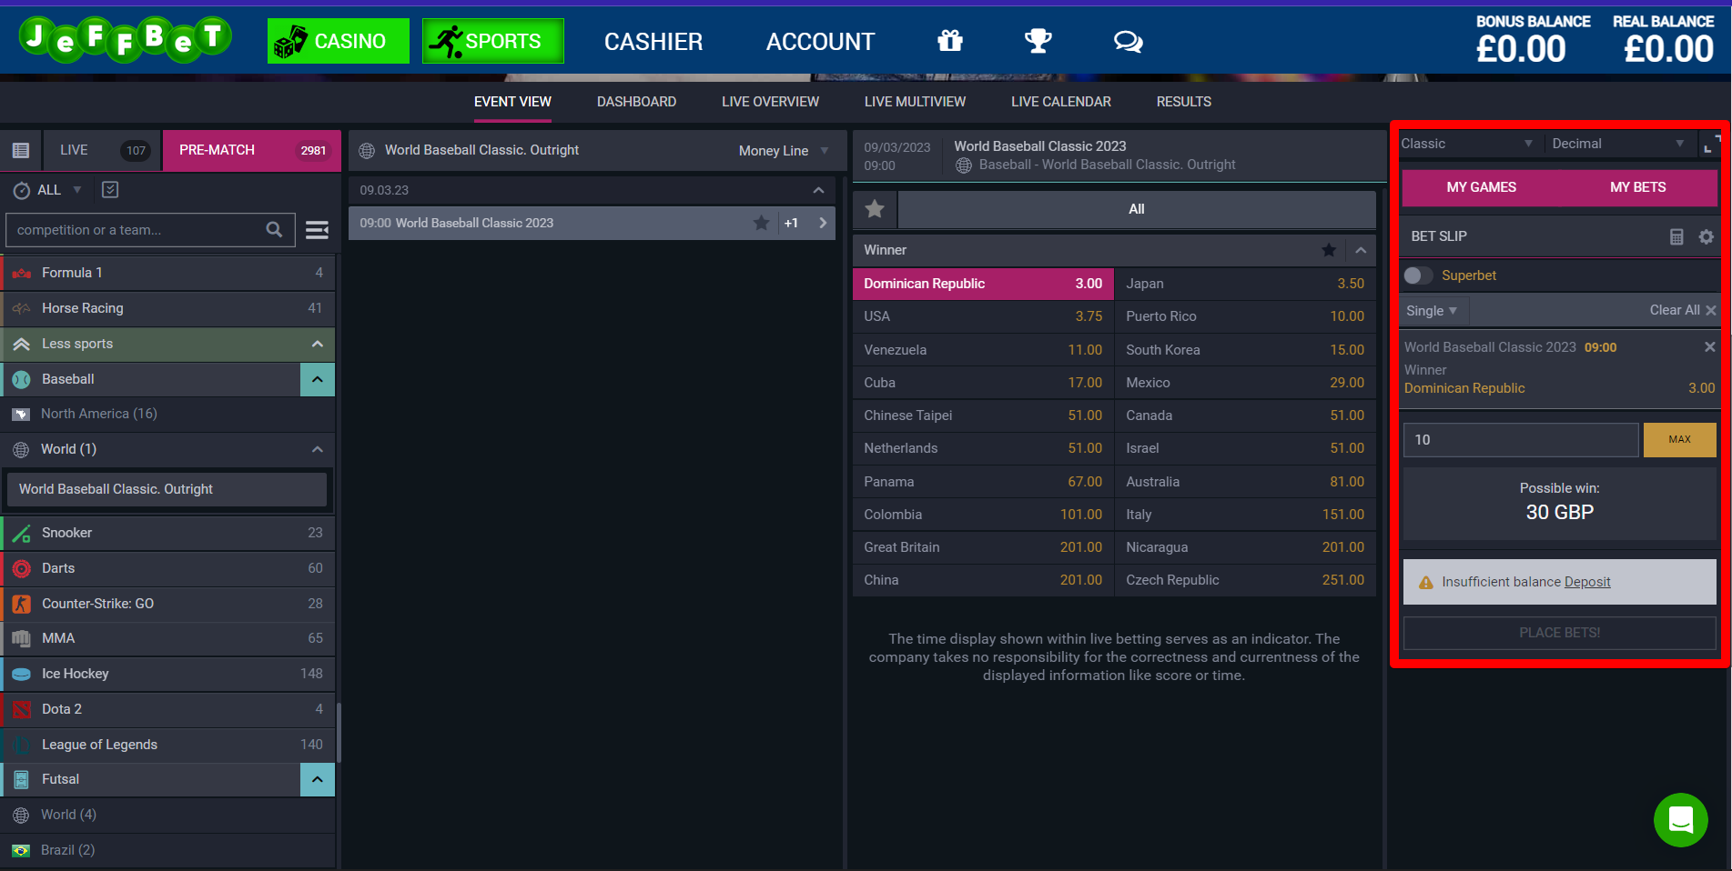1732x871 pixels.
Task: Collapse the Less sports section
Action: pos(317,344)
